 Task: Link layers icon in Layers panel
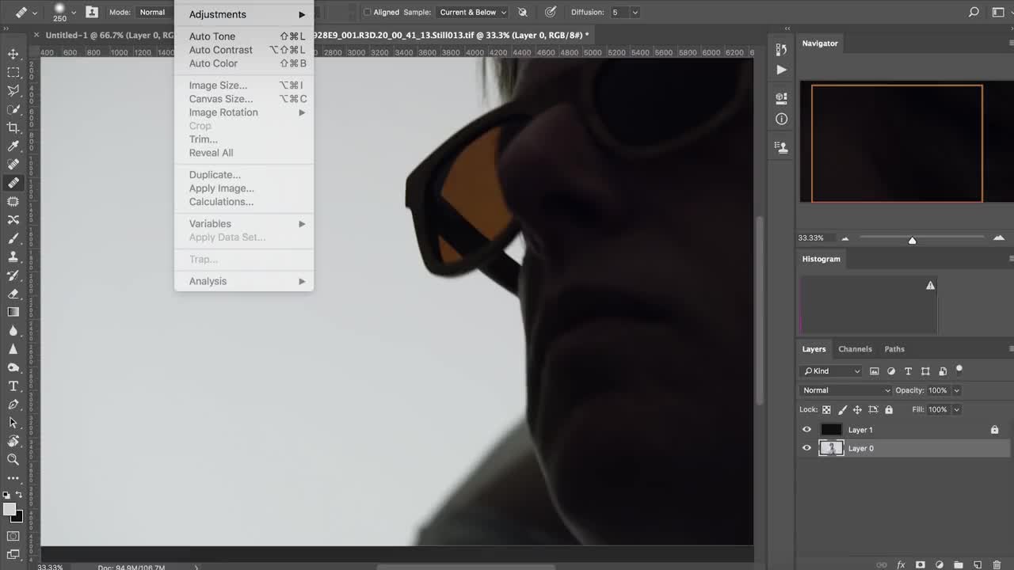coord(881,564)
